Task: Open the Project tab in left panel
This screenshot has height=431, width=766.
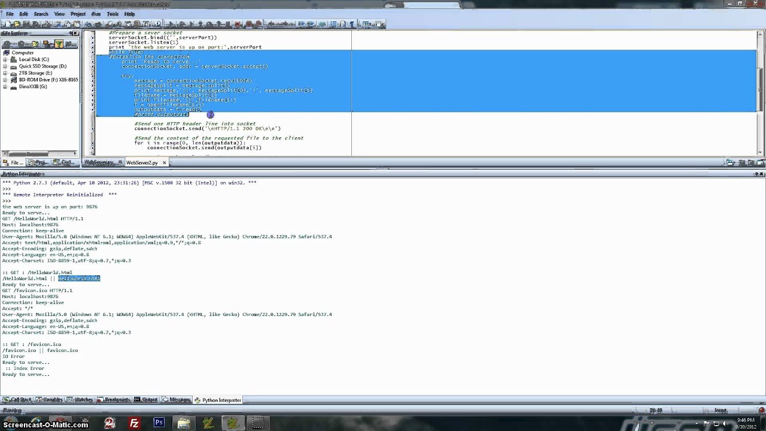Action: [38, 163]
